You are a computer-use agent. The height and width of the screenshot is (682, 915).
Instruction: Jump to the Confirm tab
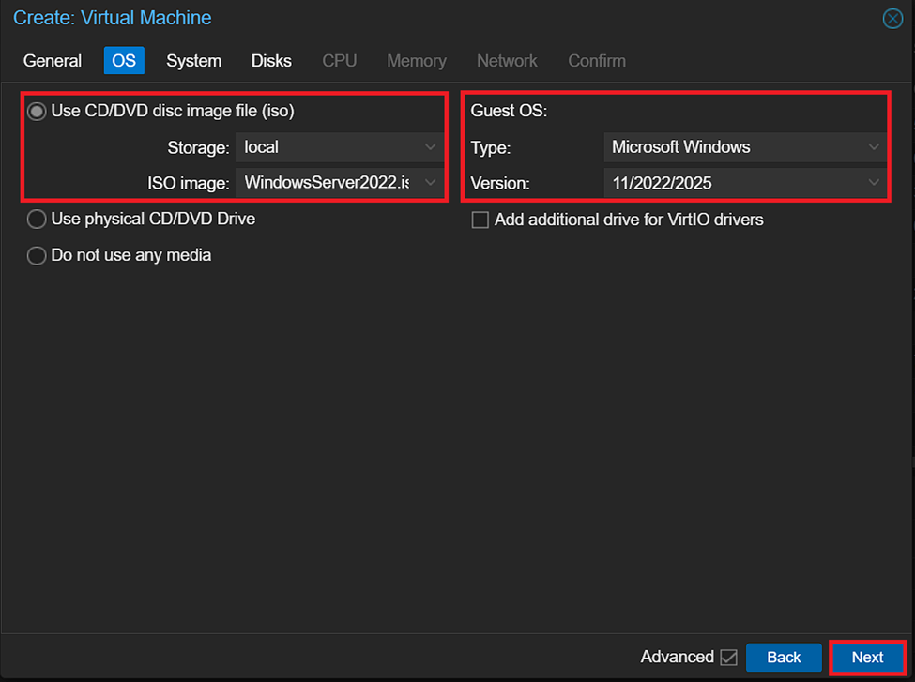[x=596, y=61]
